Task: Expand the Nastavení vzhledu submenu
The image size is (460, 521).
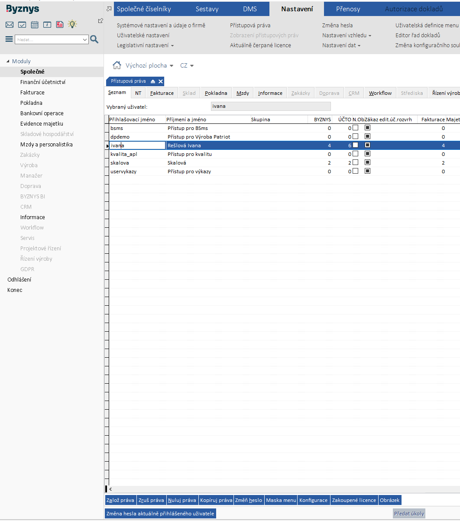Action: click(x=347, y=36)
